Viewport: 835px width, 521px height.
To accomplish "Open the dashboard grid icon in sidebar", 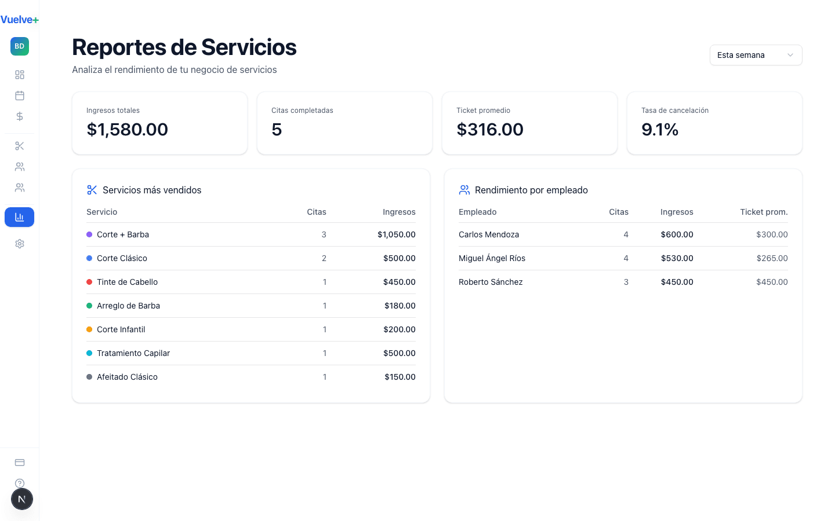I will [x=19, y=75].
